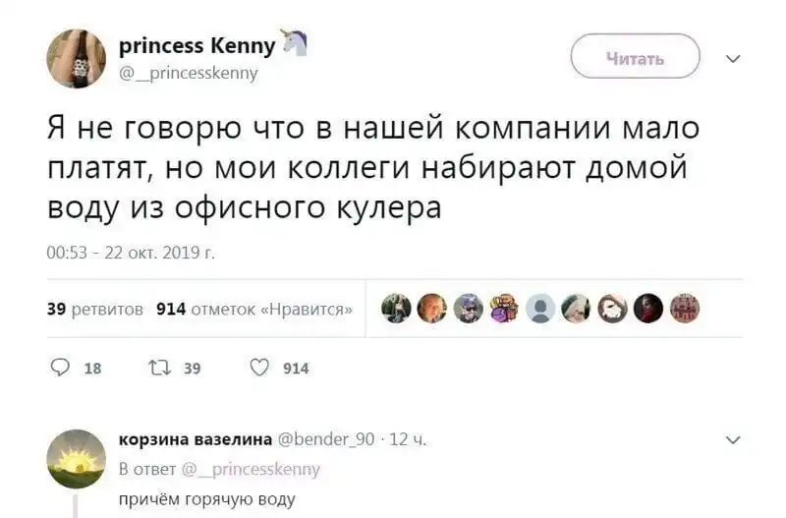
Task: Click the tweet timestamp 00:53 - 22 окт. 2019
Action: [x=131, y=253]
